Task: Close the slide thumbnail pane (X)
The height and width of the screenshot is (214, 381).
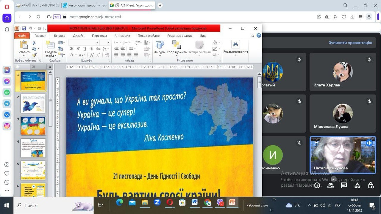Action: [x=50, y=67]
